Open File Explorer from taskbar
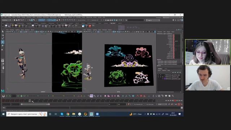Viewport: 231px width, 130px height. (74, 114)
